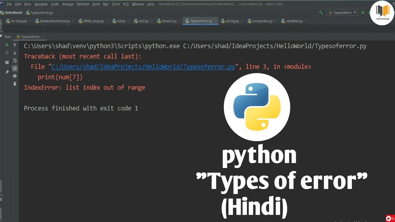Click the "print(num[7])" traceback line
The height and width of the screenshot is (222, 395).
(60, 77)
